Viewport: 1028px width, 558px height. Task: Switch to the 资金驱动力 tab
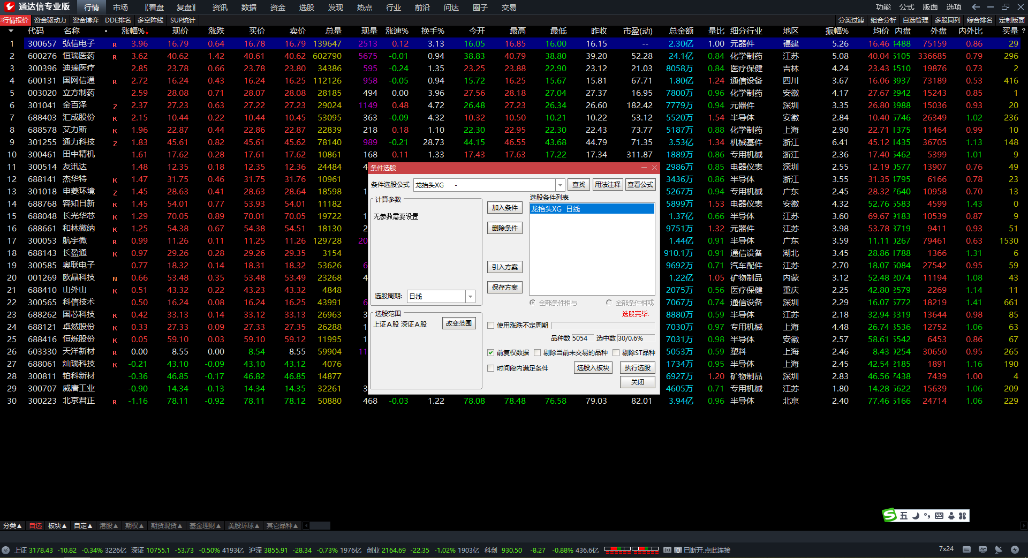tap(50, 20)
